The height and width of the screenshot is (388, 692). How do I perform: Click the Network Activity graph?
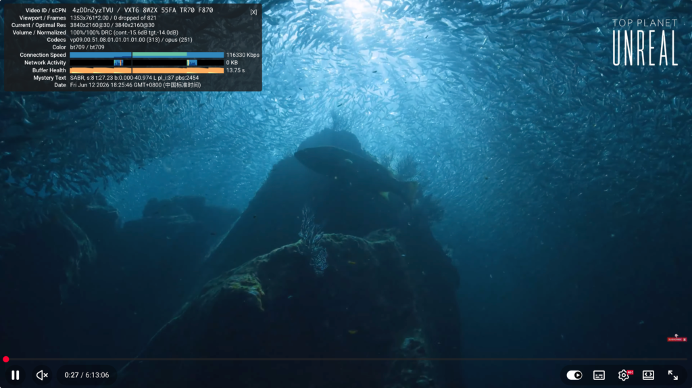pyautogui.click(x=147, y=63)
